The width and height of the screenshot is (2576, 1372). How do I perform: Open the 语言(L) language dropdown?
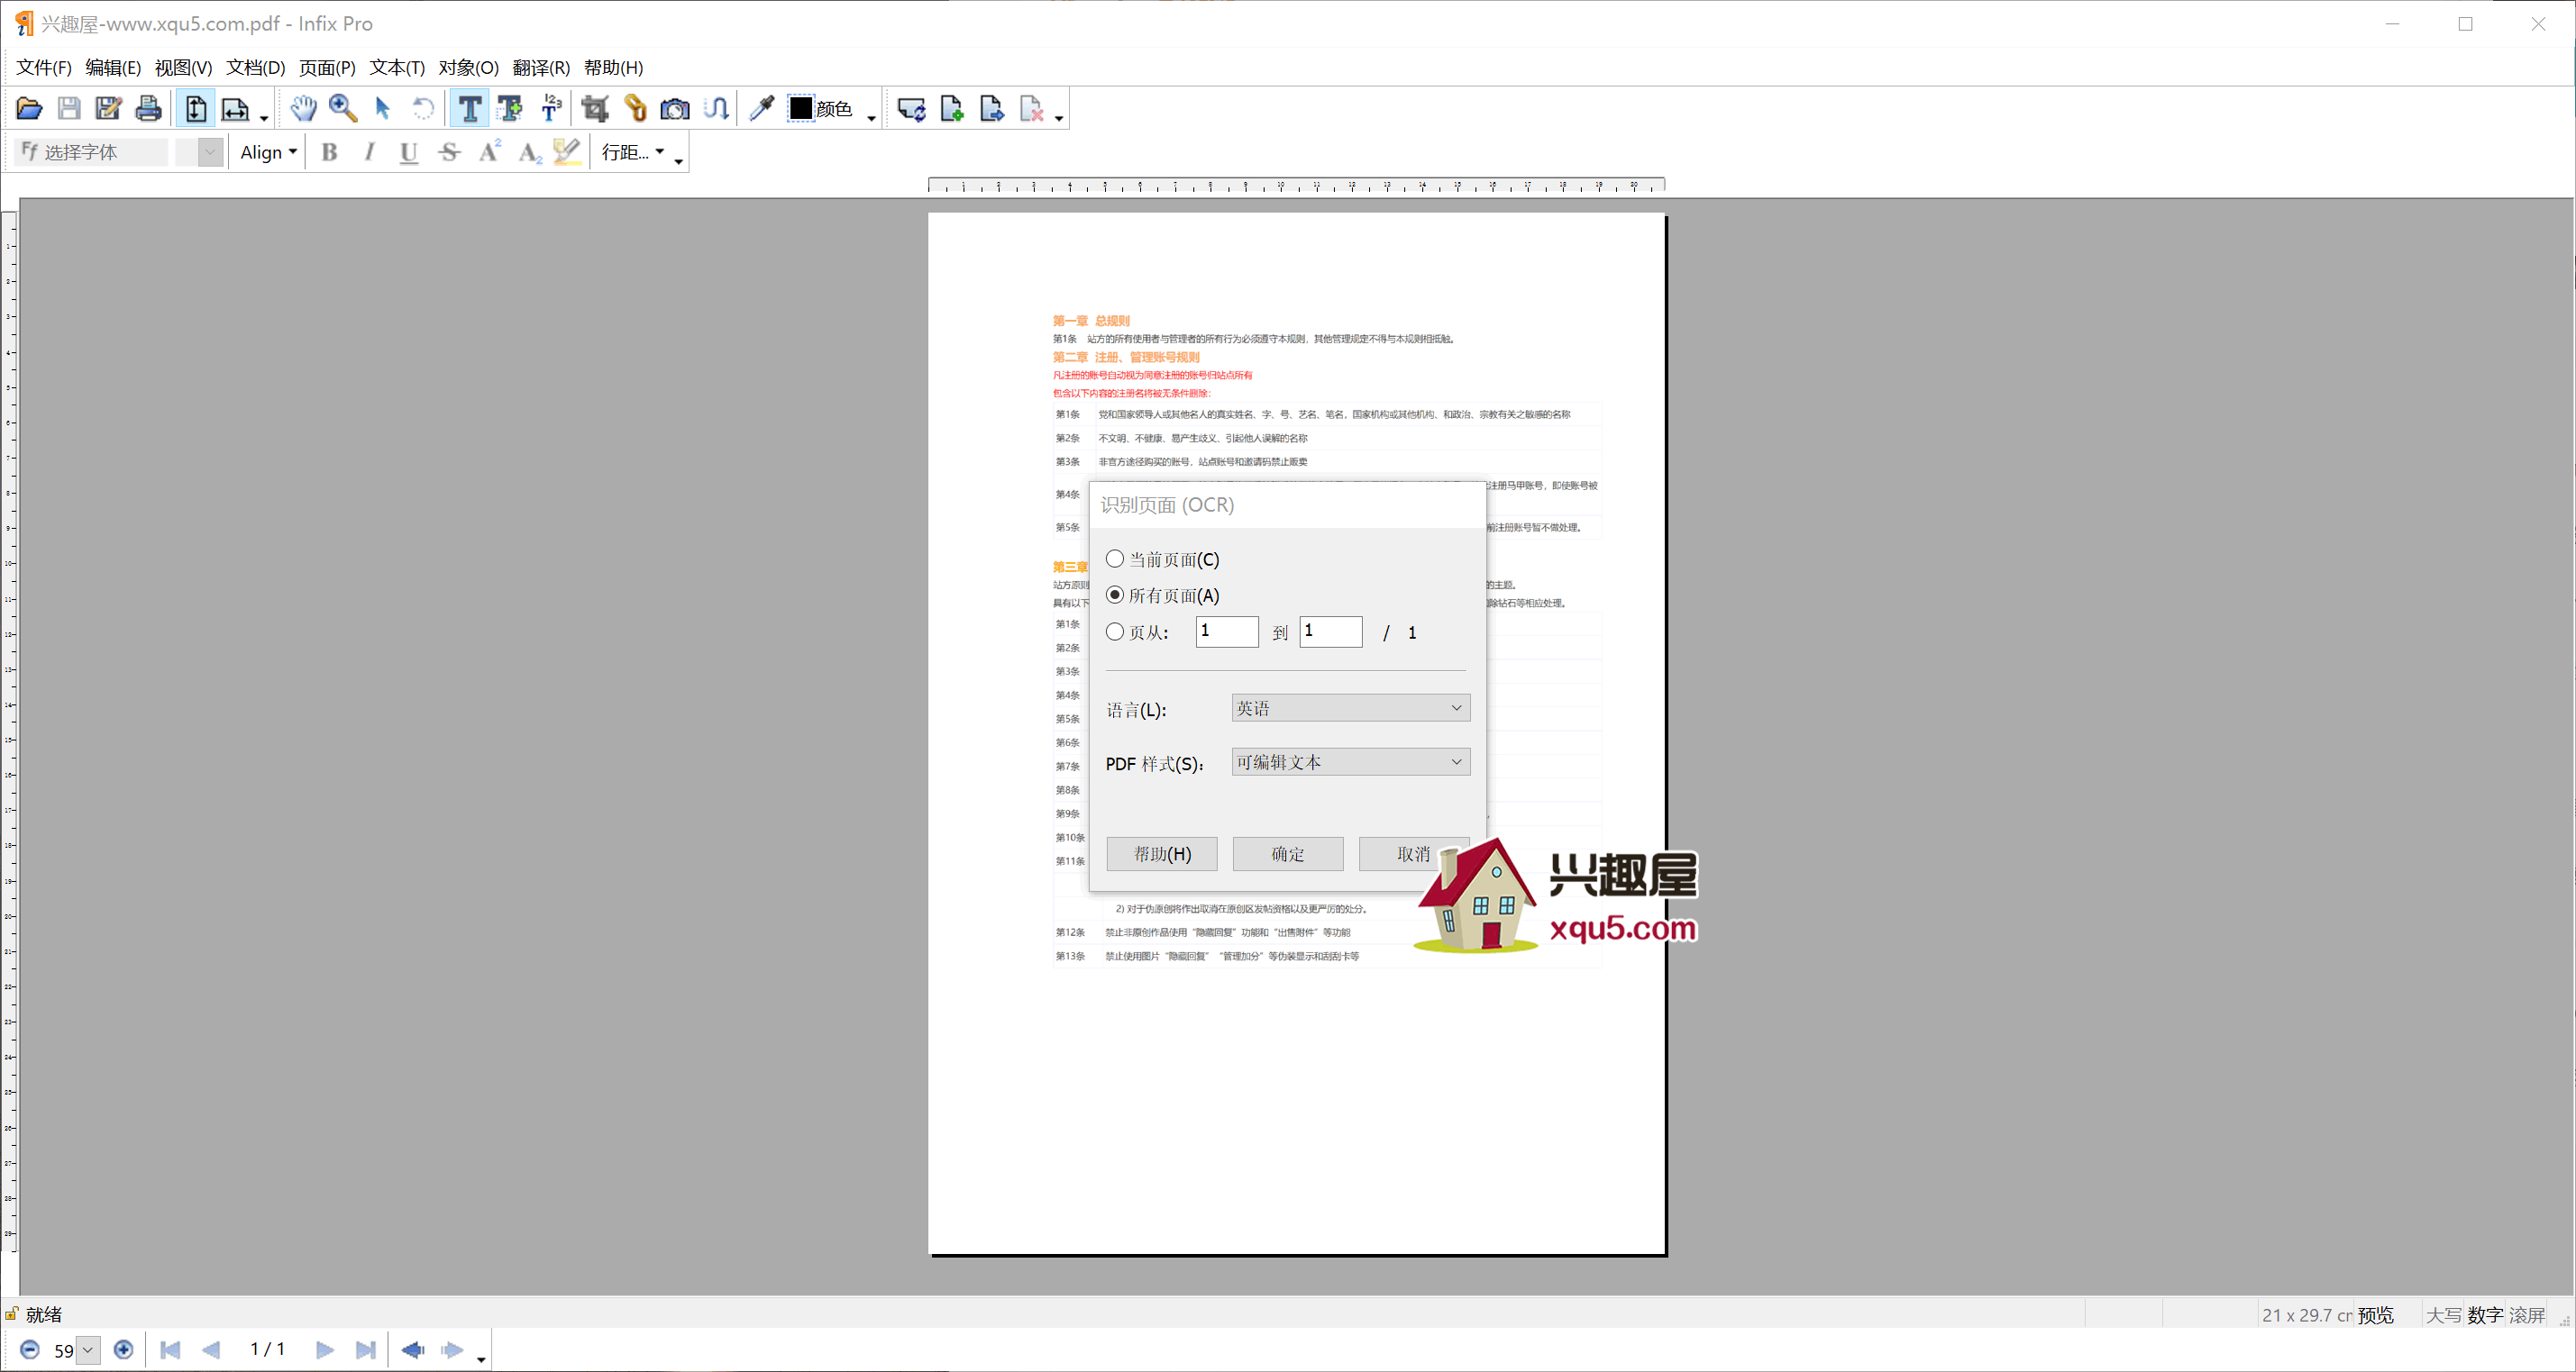point(1350,707)
